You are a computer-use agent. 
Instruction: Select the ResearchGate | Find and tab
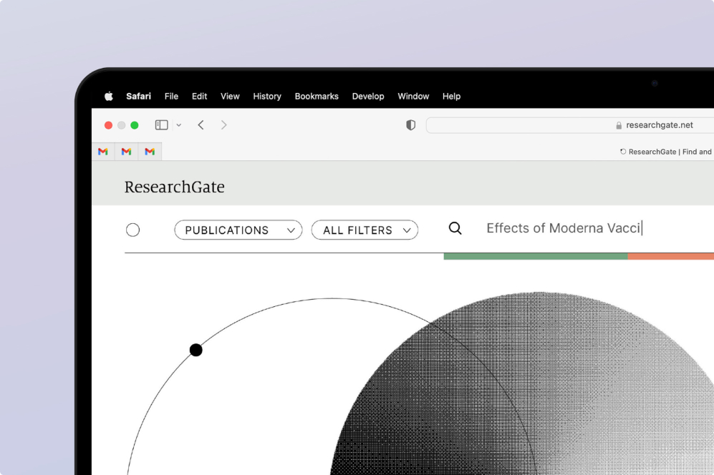click(665, 152)
